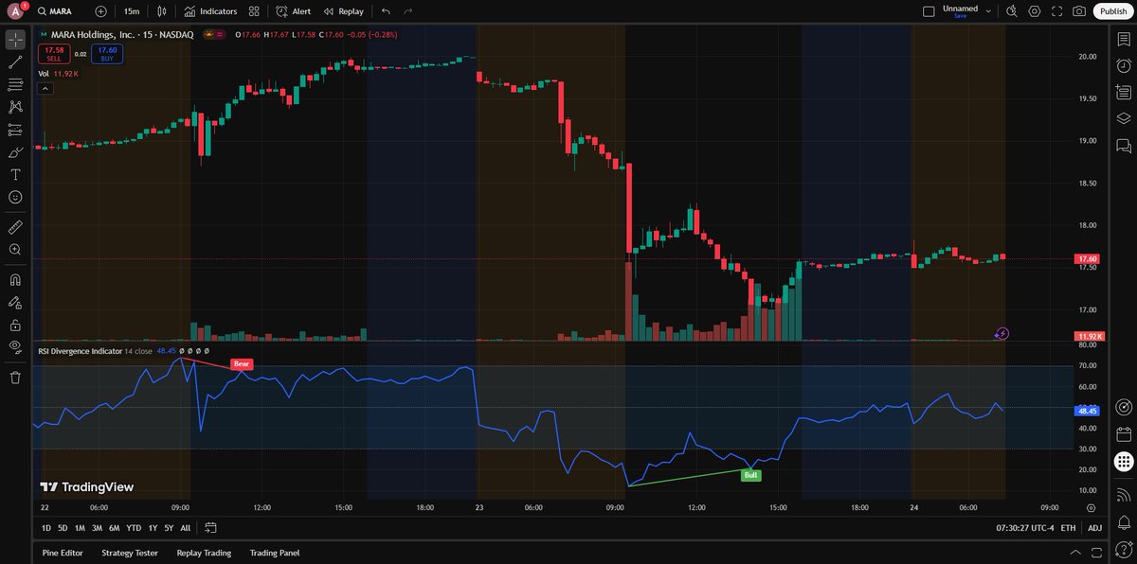Open the go to date calendar
The height and width of the screenshot is (564, 1137).
click(x=210, y=527)
